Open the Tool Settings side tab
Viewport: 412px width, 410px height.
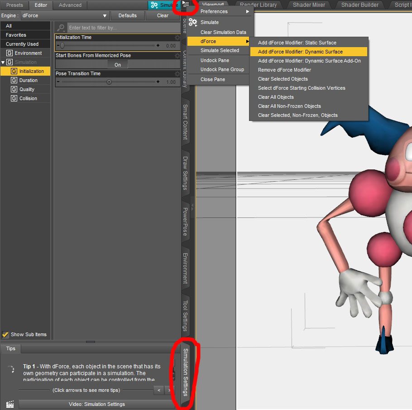185,316
